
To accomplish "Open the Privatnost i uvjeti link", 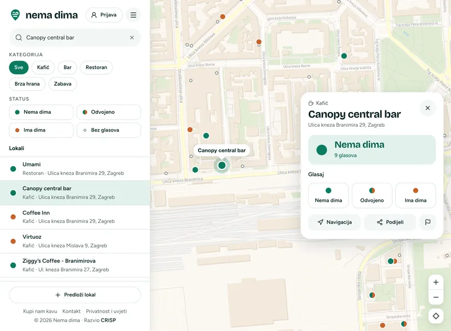I will click(x=106, y=311).
